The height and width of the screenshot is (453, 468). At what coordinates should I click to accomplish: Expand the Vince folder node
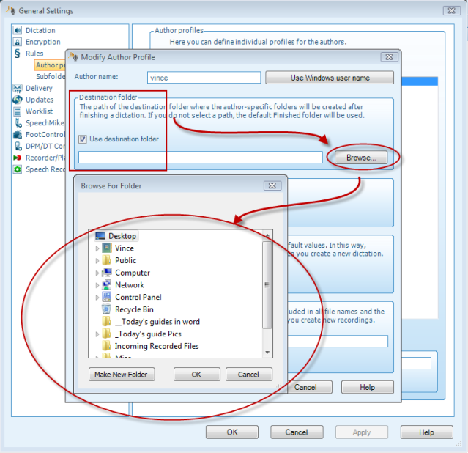[97, 248]
